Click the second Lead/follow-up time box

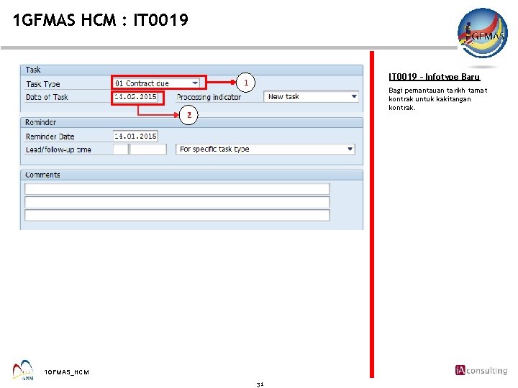pos(148,149)
